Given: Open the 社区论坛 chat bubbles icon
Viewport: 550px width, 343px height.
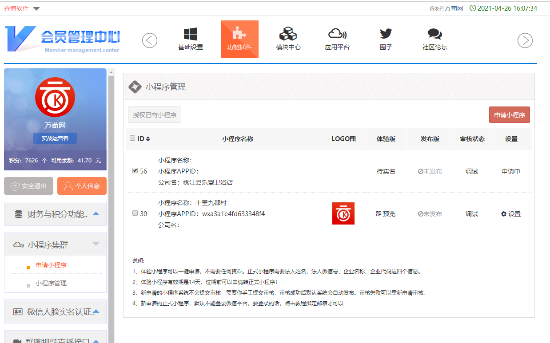Looking at the screenshot, I should pyautogui.click(x=434, y=35).
